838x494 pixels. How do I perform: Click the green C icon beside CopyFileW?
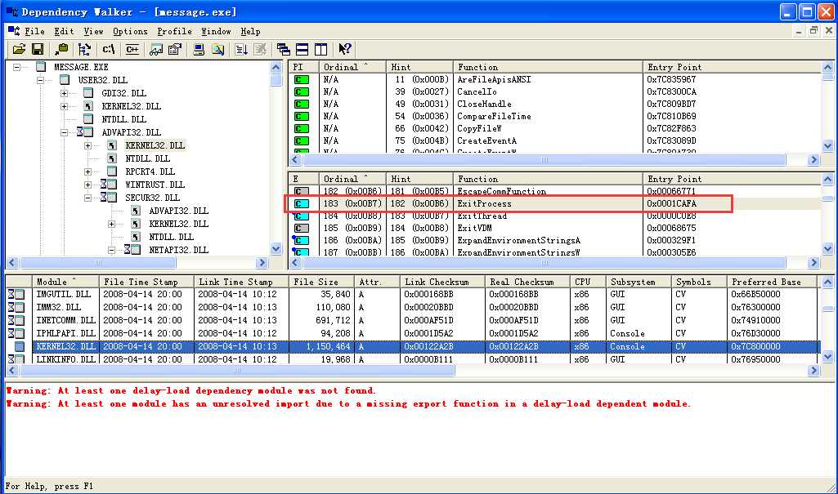tap(302, 128)
